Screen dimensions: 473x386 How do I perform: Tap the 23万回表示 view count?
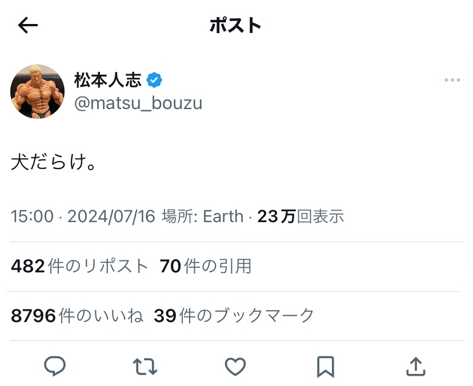click(300, 216)
